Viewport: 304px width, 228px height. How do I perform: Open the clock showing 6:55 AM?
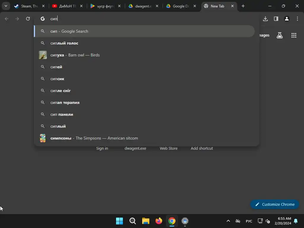[x=283, y=221]
